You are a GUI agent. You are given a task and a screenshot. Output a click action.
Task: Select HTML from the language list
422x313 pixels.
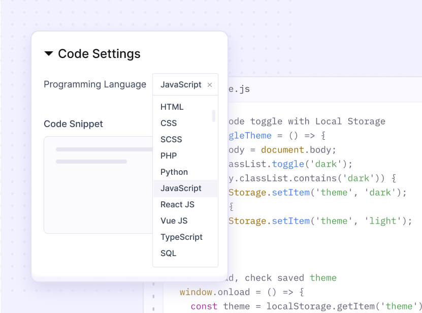click(172, 107)
